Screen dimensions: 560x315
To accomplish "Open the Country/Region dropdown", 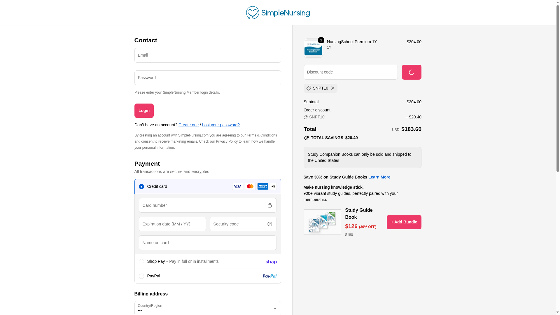I will click(208, 308).
